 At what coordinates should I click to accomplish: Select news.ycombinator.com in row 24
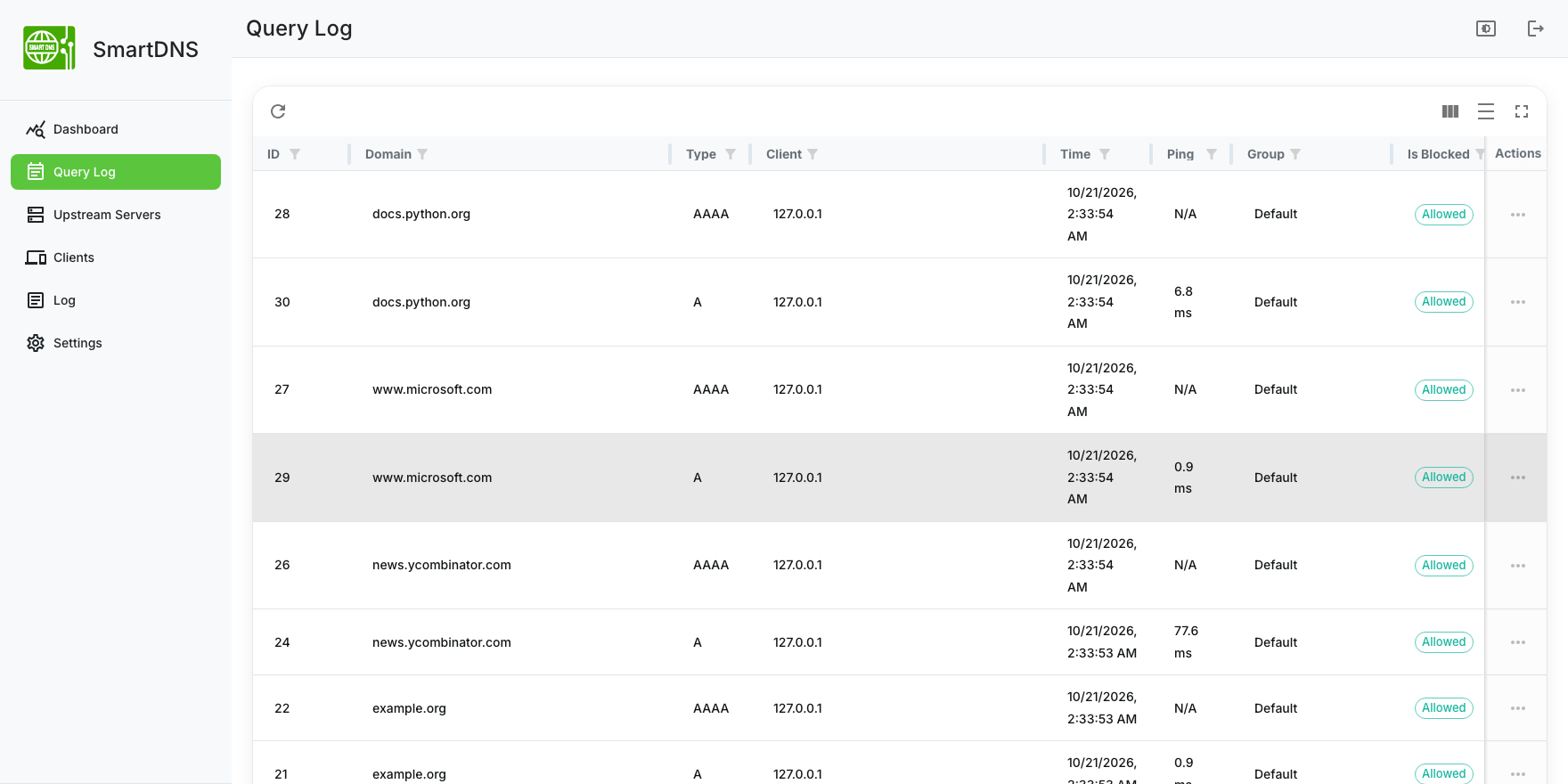pyautogui.click(x=442, y=642)
